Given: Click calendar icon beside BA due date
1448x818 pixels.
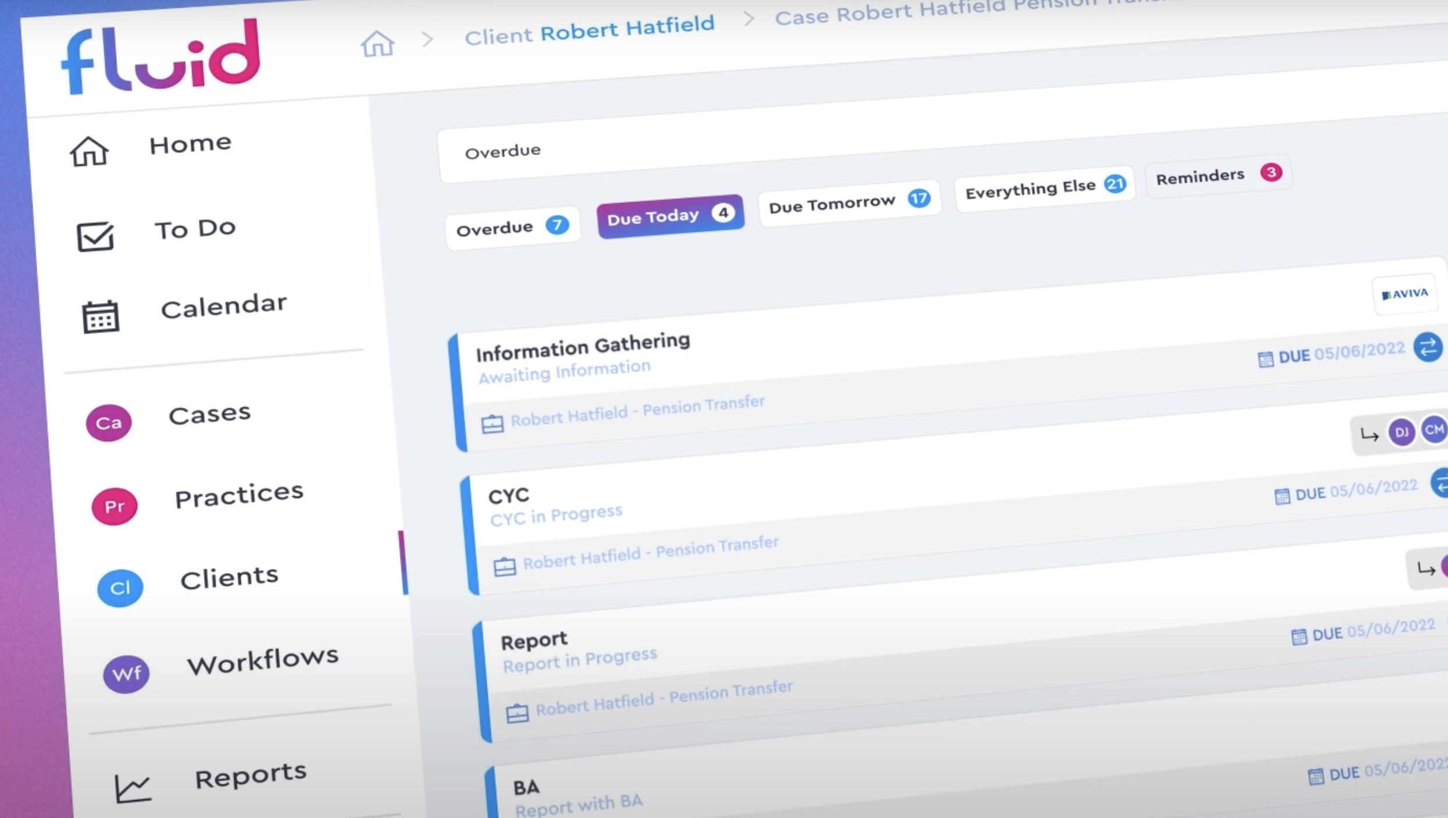Looking at the screenshot, I should [1315, 777].
